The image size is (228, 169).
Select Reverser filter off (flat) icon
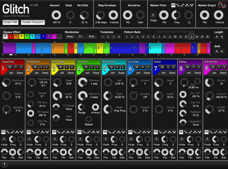[x=105, y=132]
